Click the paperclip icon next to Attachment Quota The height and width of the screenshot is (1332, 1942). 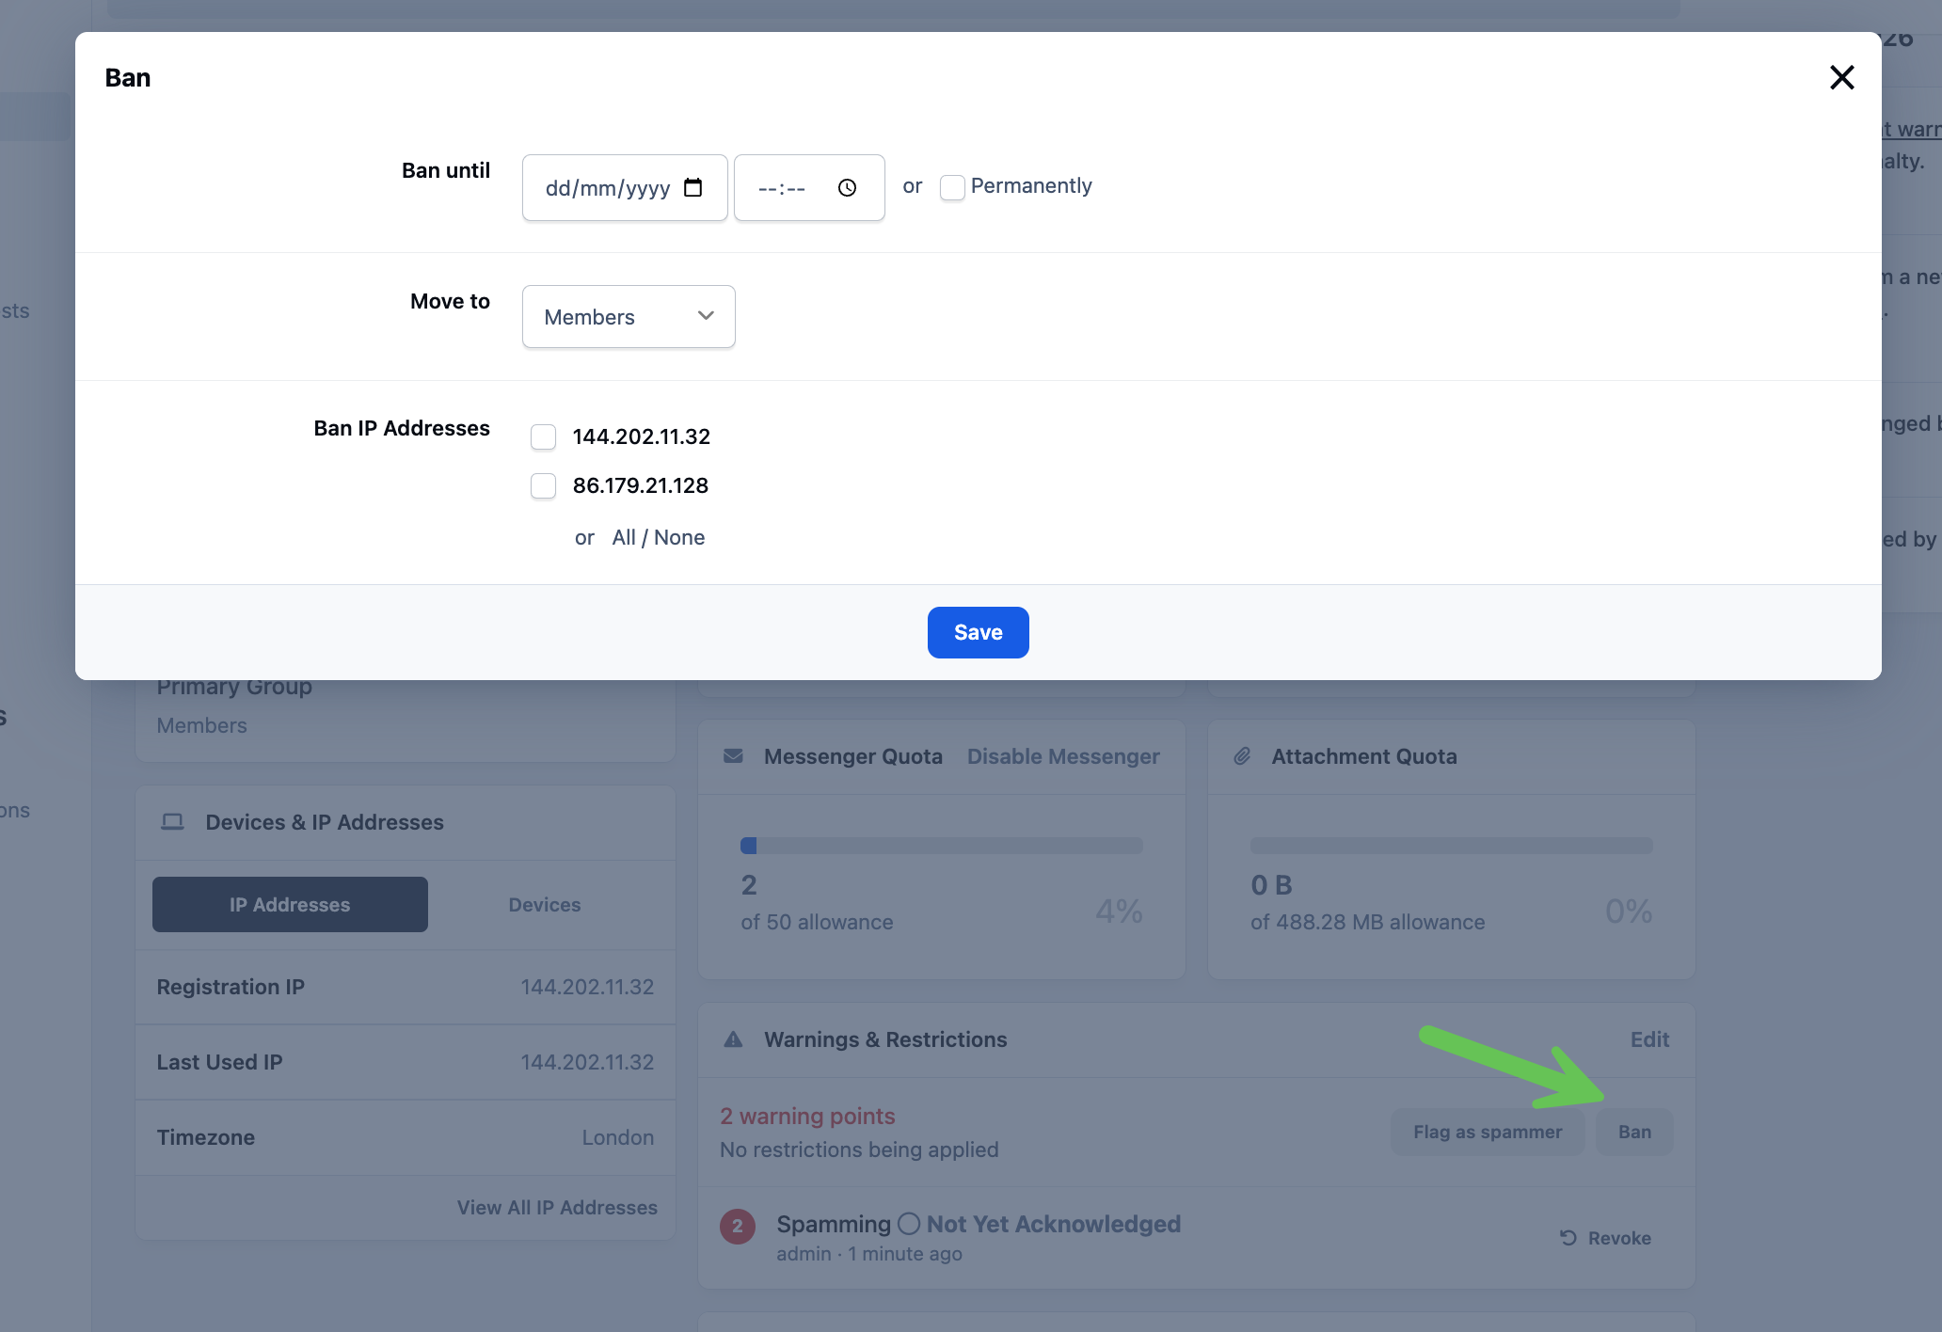click(1242, 756)
